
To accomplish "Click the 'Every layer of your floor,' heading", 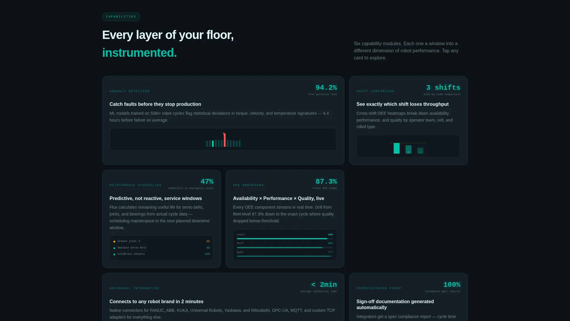I will [168, 35].
